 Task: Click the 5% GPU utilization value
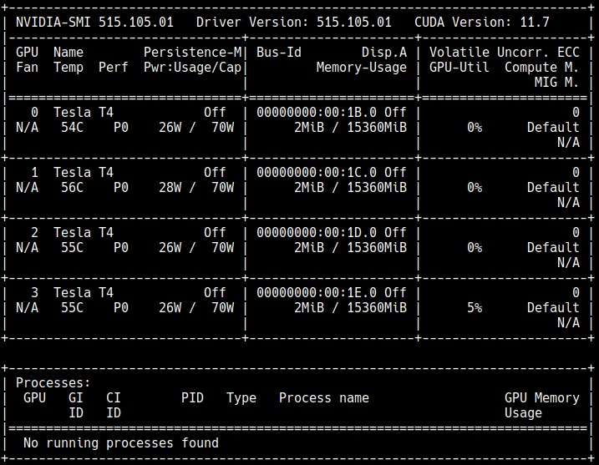pyautogui.click(x=474, y=307)
